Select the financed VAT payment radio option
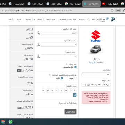The width and height of the screenshot is (125, 125). (x=75, y=78)
